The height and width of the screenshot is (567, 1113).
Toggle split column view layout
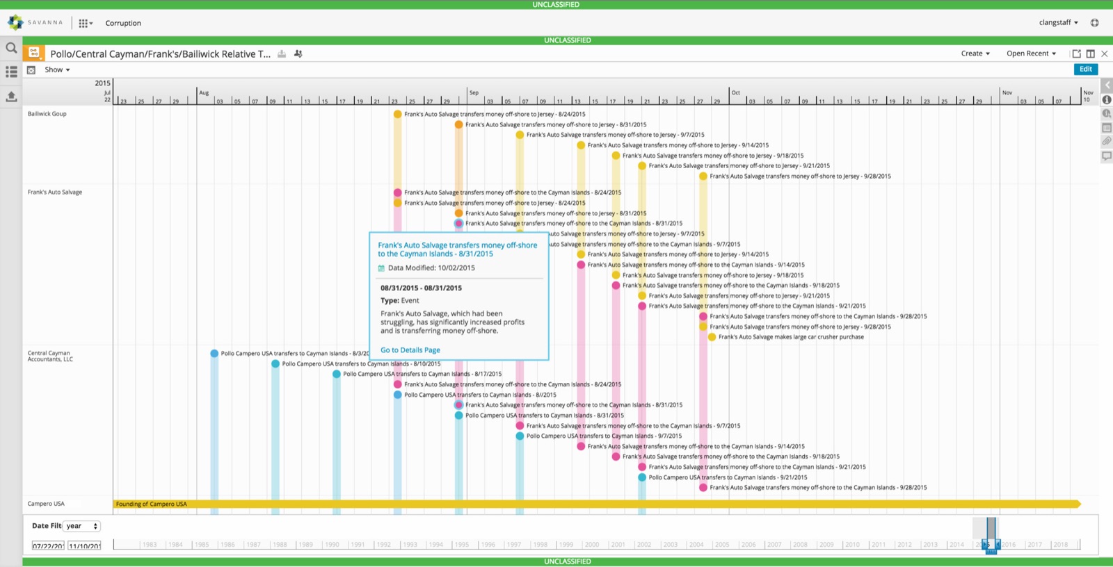pyautogui.click(x=1090, y=54)
